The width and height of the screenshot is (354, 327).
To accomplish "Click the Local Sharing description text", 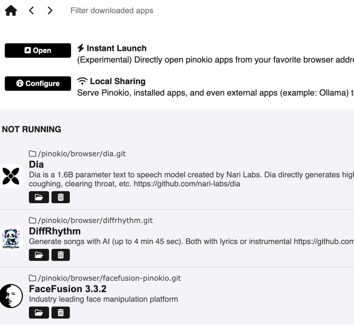I will (216, 93).
